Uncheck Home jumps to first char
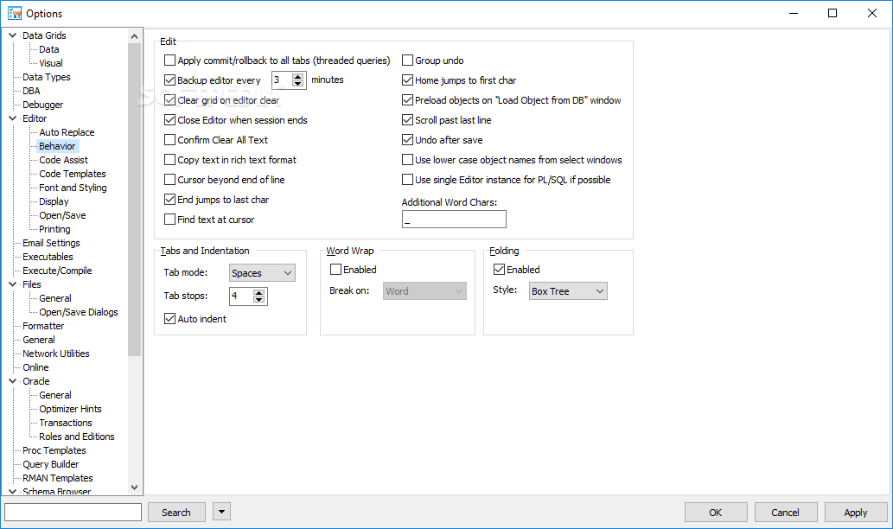The image size is (893, 529). click(x=407, y=80)
